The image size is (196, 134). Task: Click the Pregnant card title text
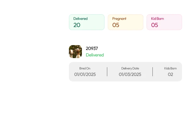(x=119, y=19)
